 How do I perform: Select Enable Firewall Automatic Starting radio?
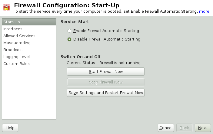pyautogui.click(x=69, y=31)
